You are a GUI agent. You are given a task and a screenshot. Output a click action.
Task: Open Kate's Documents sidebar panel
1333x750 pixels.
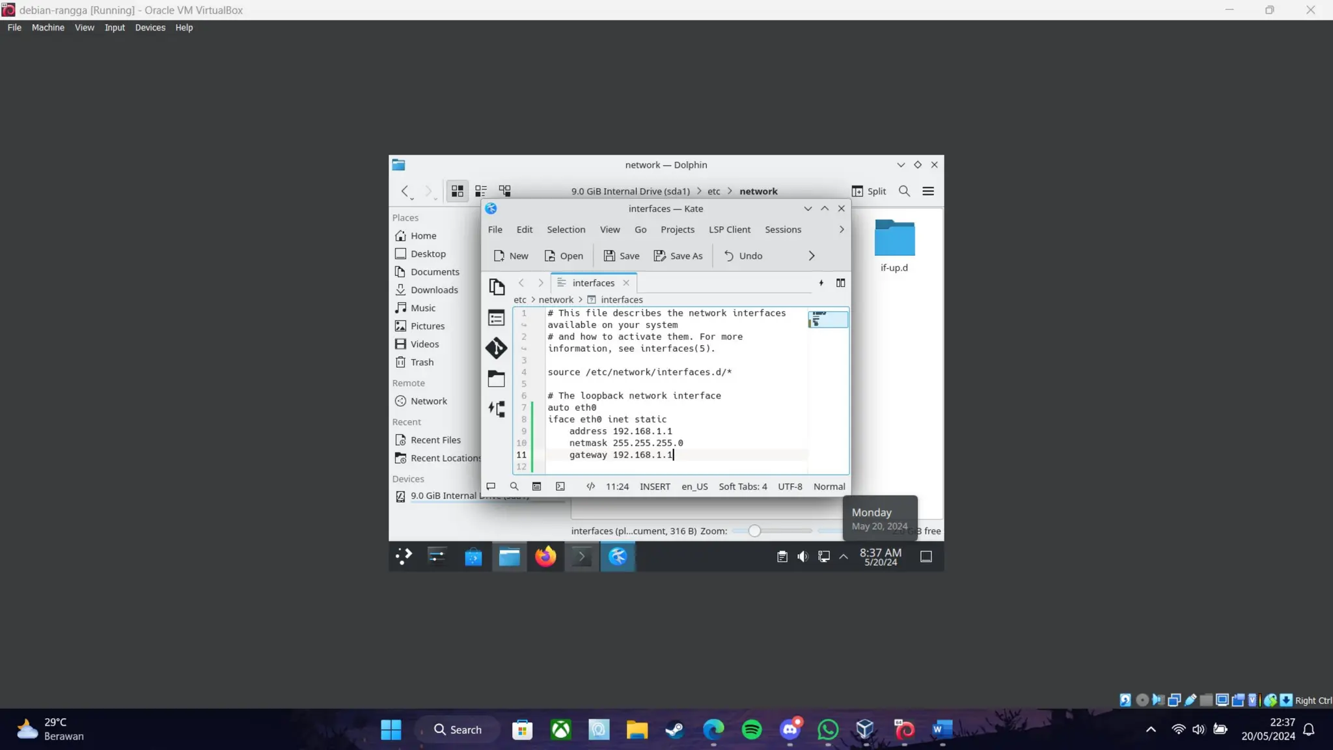click(x=497, y=286)
